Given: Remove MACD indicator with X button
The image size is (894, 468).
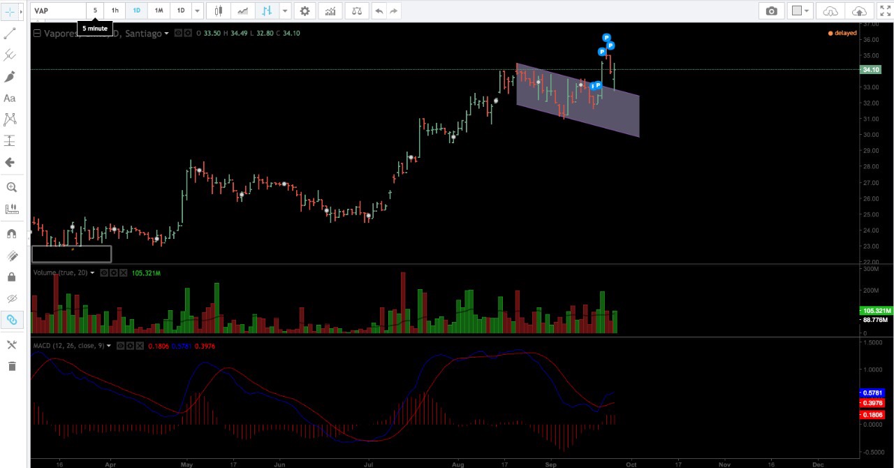Looking at the screenshot, I should click(x=140, y=346).
